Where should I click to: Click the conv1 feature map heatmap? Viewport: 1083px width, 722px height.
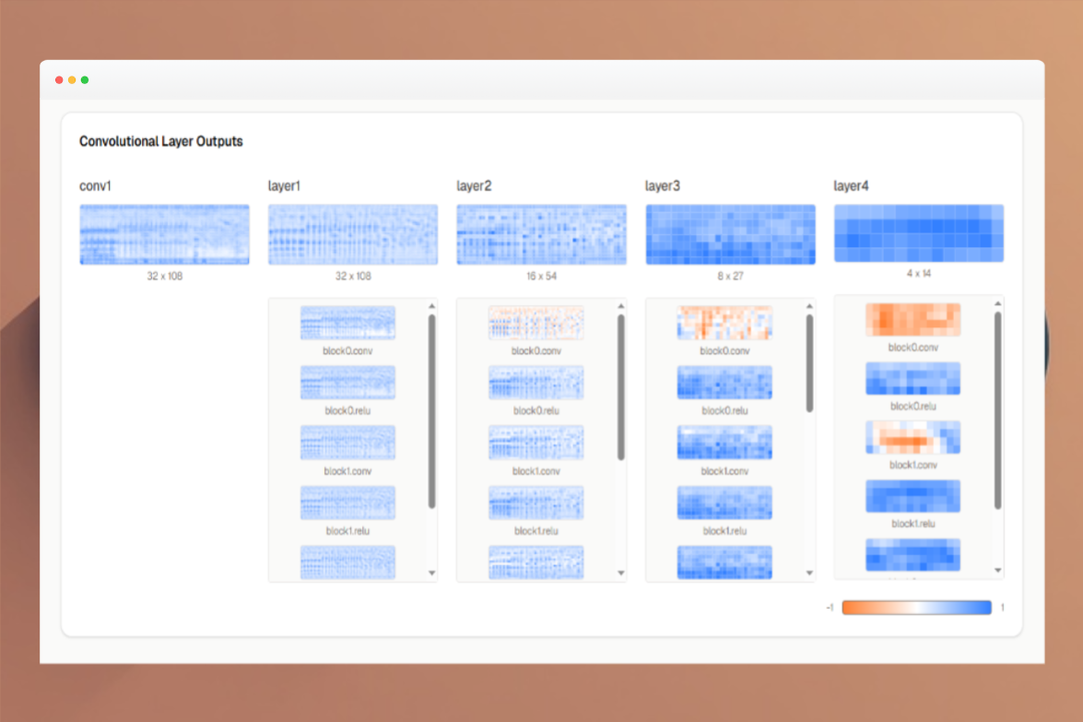click(x=164, y=234)
